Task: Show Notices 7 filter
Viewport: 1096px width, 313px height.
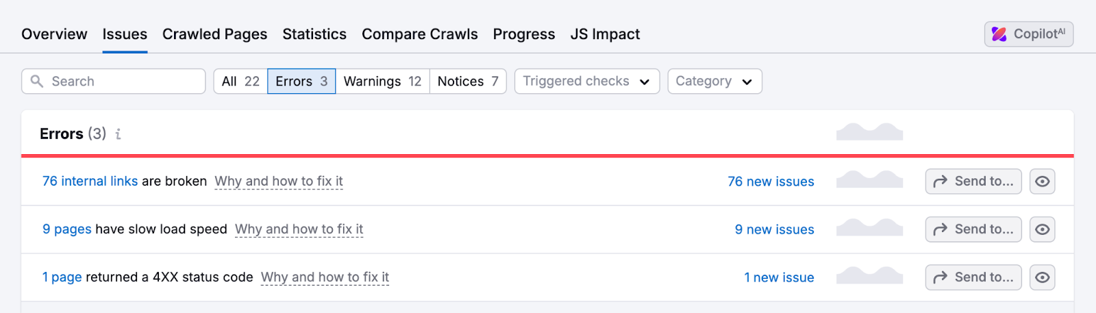Action: [x=468, y=82]
